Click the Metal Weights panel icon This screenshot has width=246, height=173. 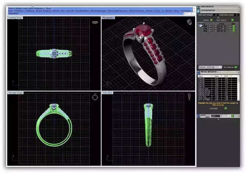[x=198, y=72]
